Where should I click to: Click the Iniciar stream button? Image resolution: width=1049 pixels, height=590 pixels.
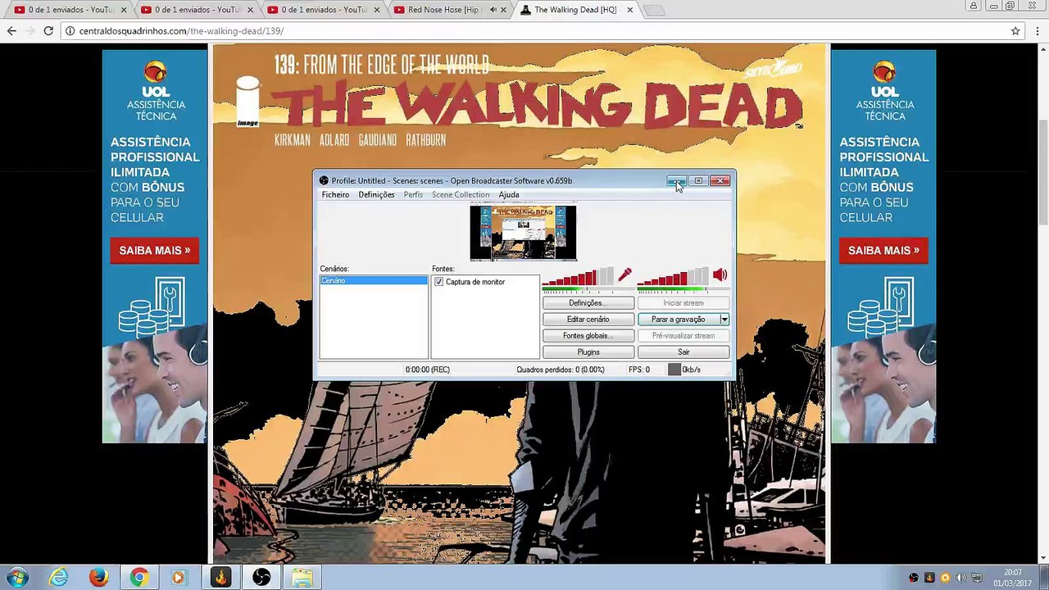[x=683, y=303]
